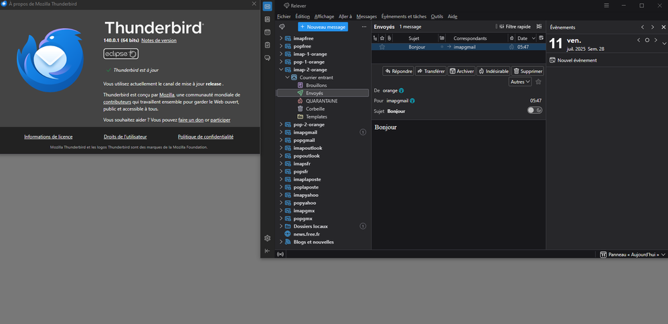This screenshot has width=668, height=324.
Task: Open Settings via the gear icon
Action: pos(268,238)
